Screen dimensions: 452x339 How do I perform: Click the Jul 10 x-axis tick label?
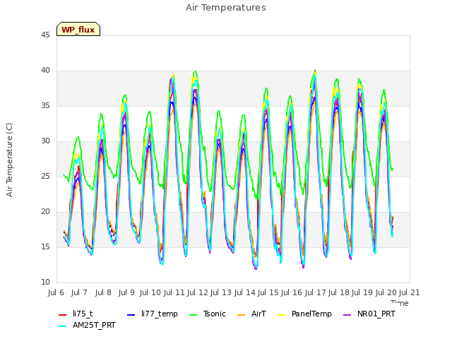(150, 292)
